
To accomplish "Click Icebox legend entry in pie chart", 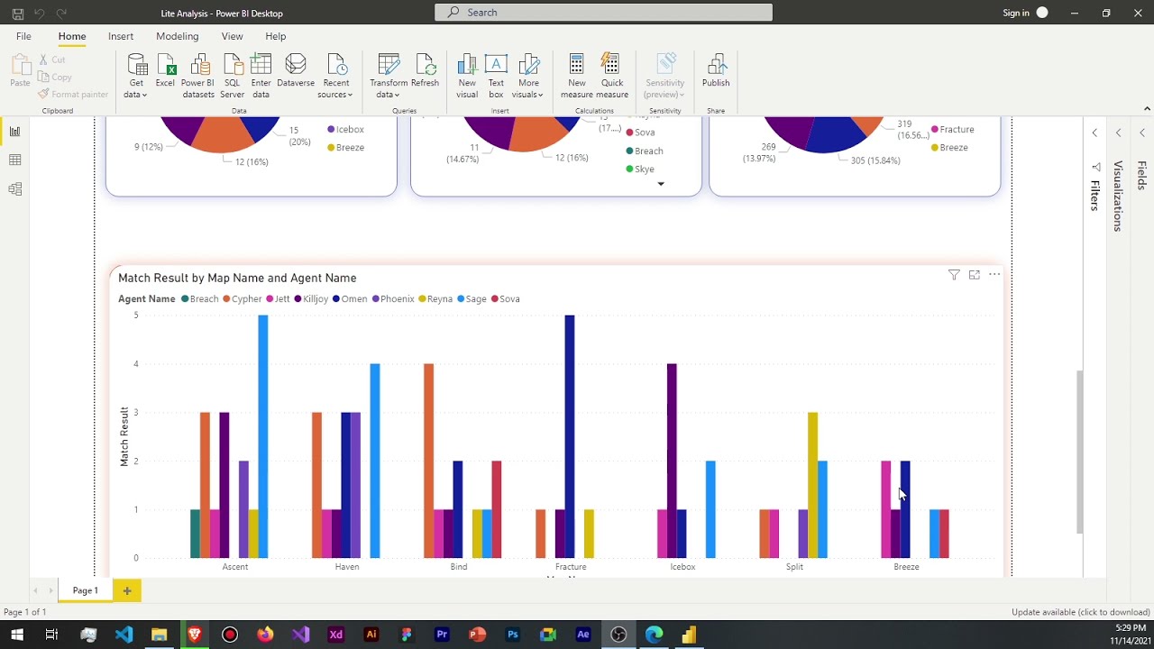I will click(x=345, y=130).
